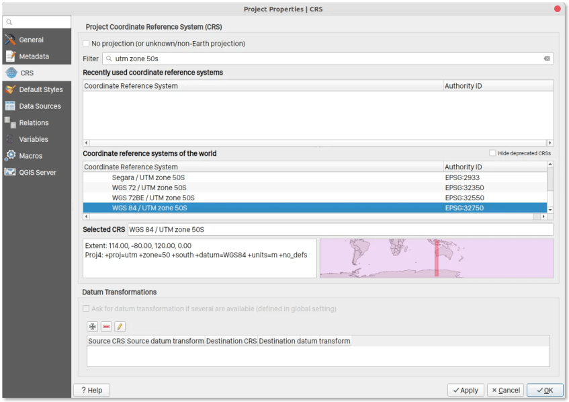
Task: Click the Apply button
Action: click(466, 390)
